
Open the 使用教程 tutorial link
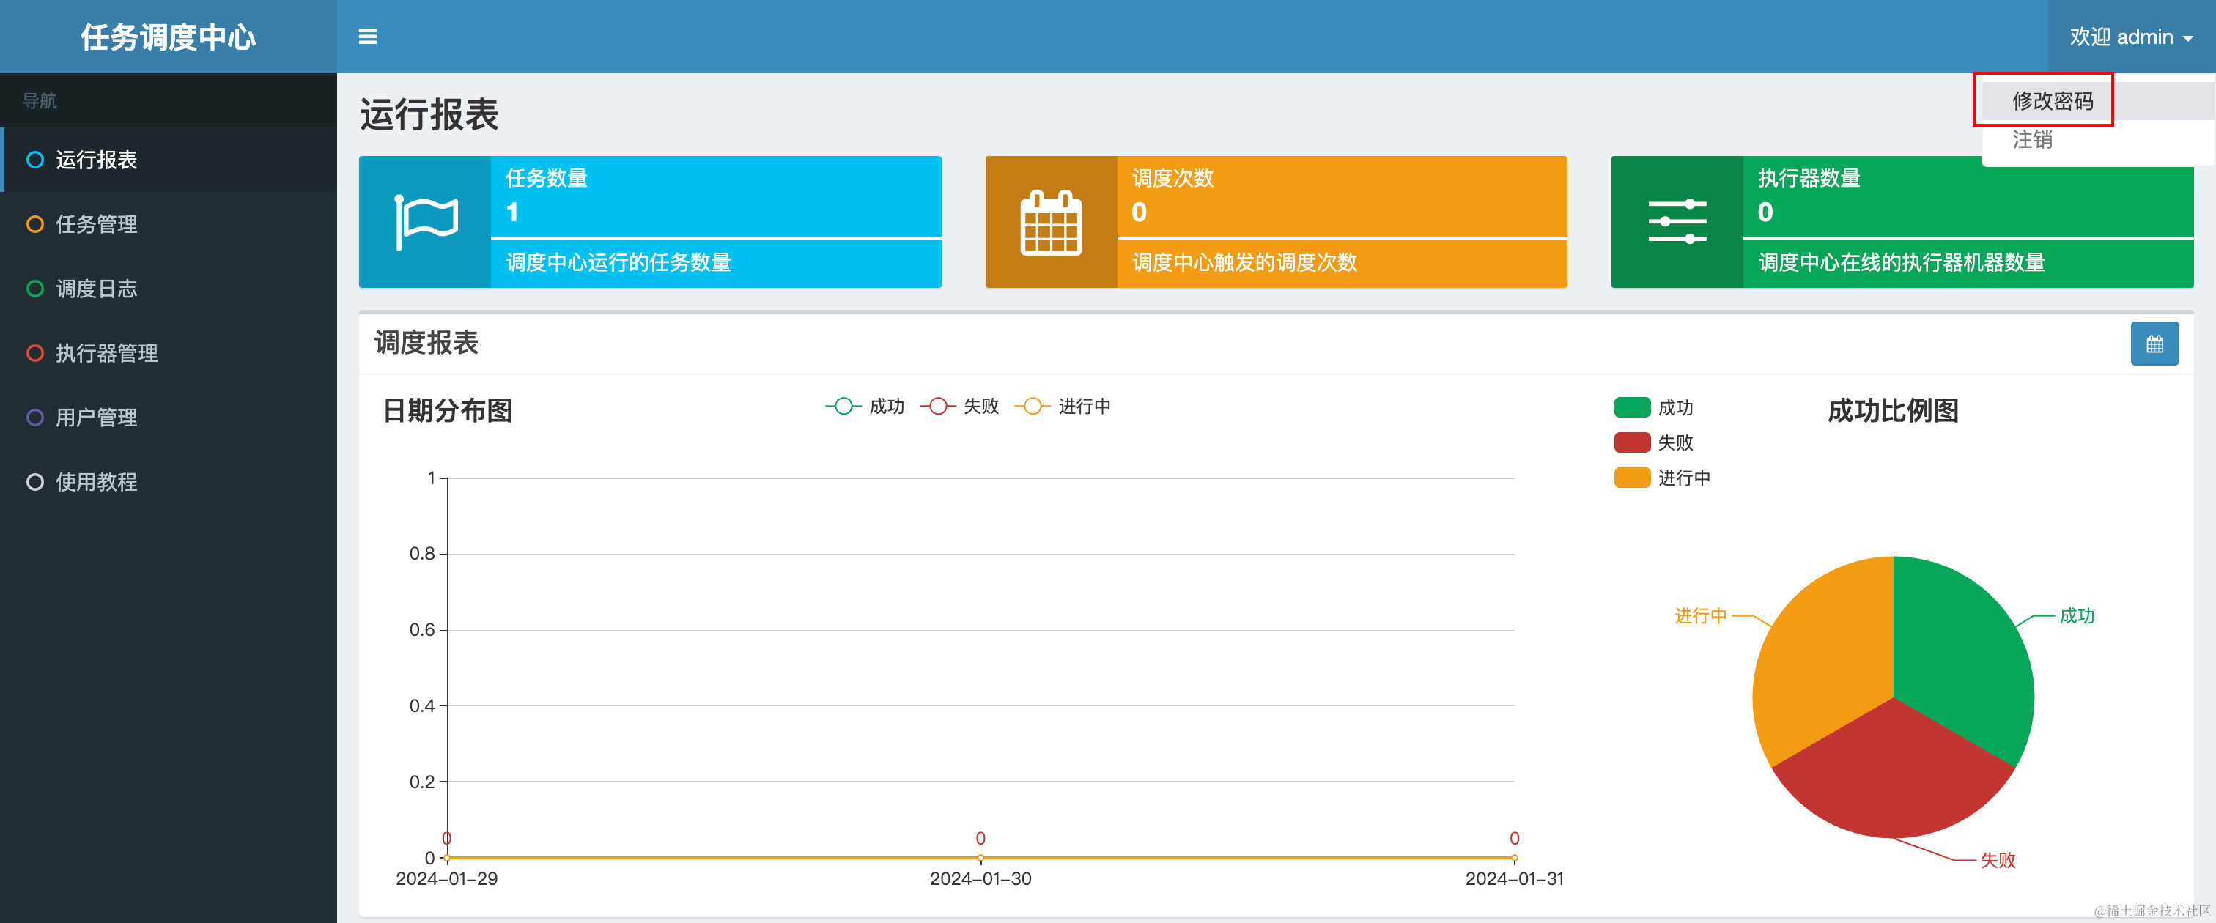click(96, 482)
